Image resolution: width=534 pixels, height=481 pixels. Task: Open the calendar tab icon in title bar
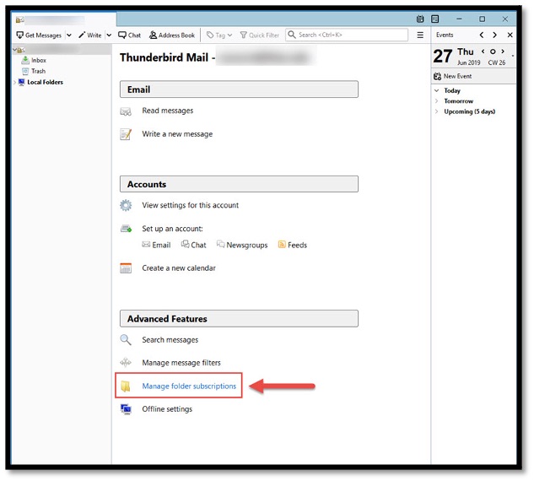click(x=420, y=19)
